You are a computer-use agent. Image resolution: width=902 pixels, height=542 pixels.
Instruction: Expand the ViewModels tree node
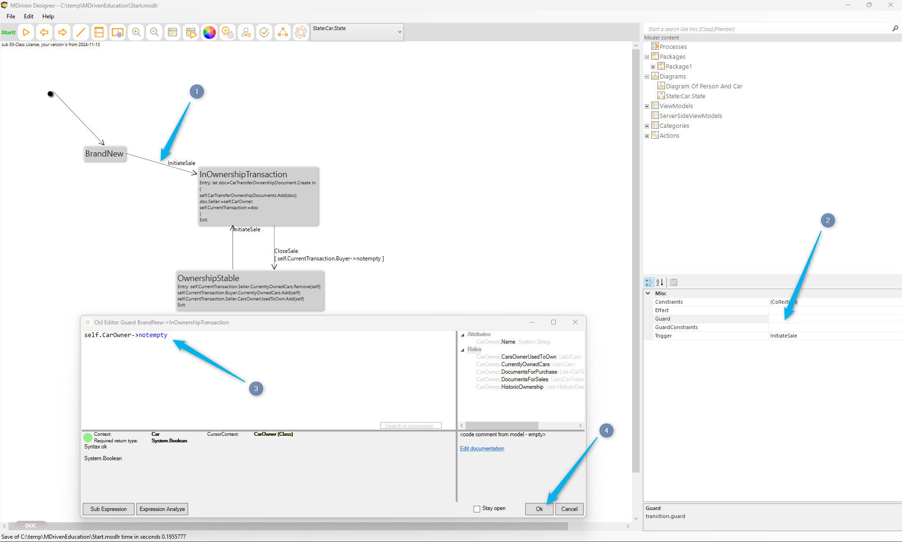[647, 106]
